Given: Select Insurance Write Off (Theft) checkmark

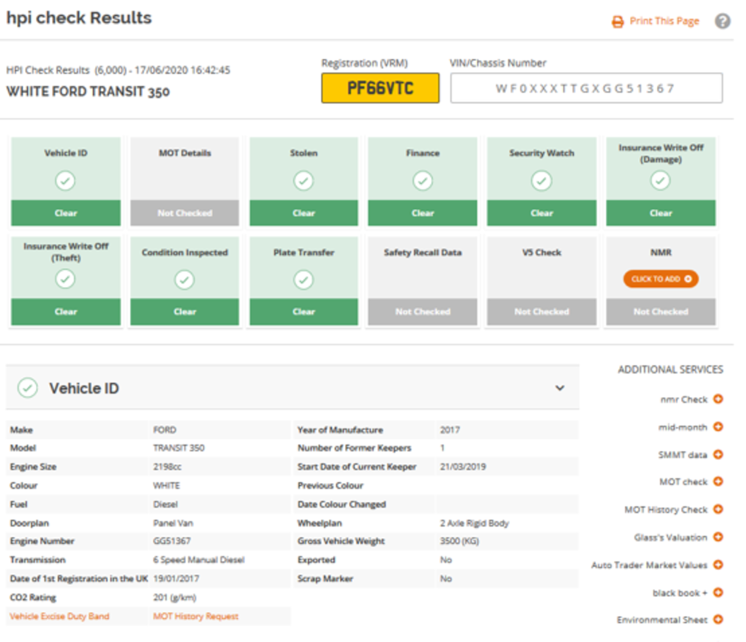Looking at the screenshot, I should point(65,279).
